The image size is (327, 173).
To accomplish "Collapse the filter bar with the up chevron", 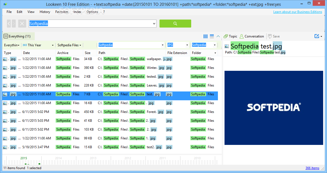I will pyautogui.click(x=218, y=36).
